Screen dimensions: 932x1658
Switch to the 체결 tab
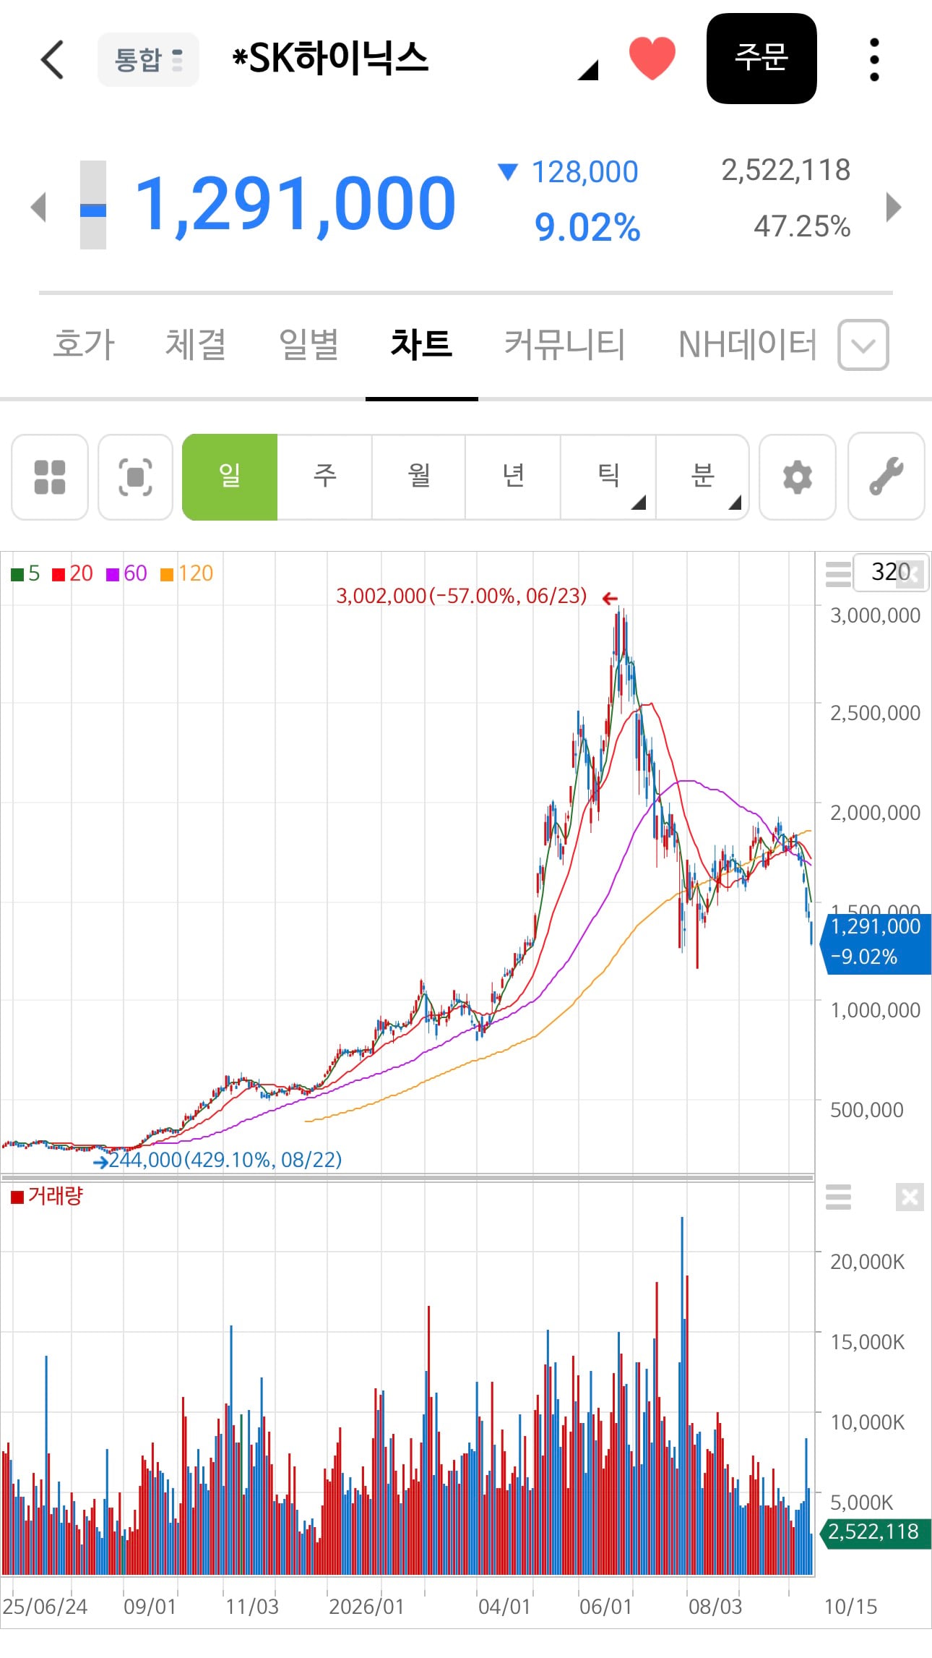[x=196, y=344]
